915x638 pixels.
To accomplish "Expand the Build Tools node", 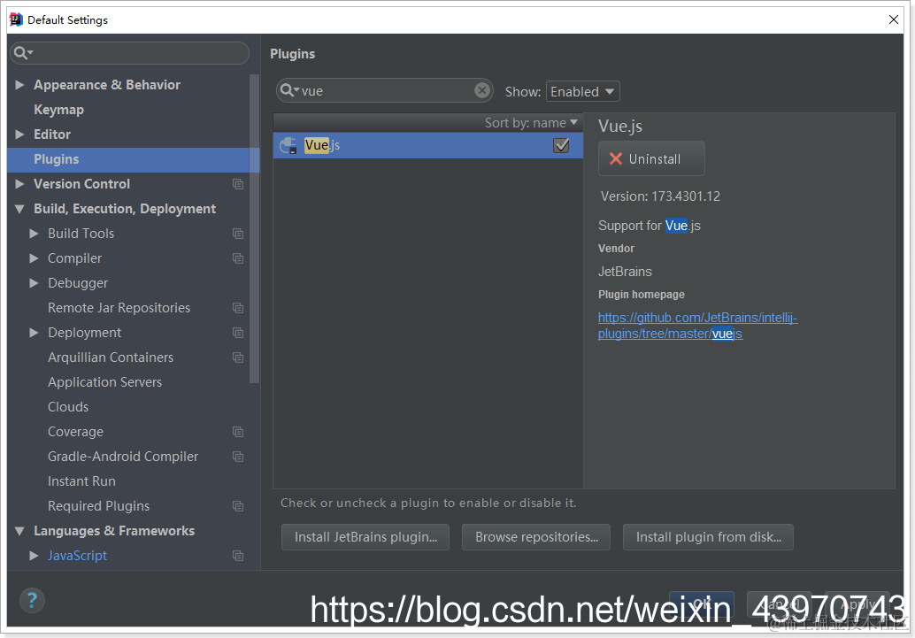I will click(x=34, y=234).
